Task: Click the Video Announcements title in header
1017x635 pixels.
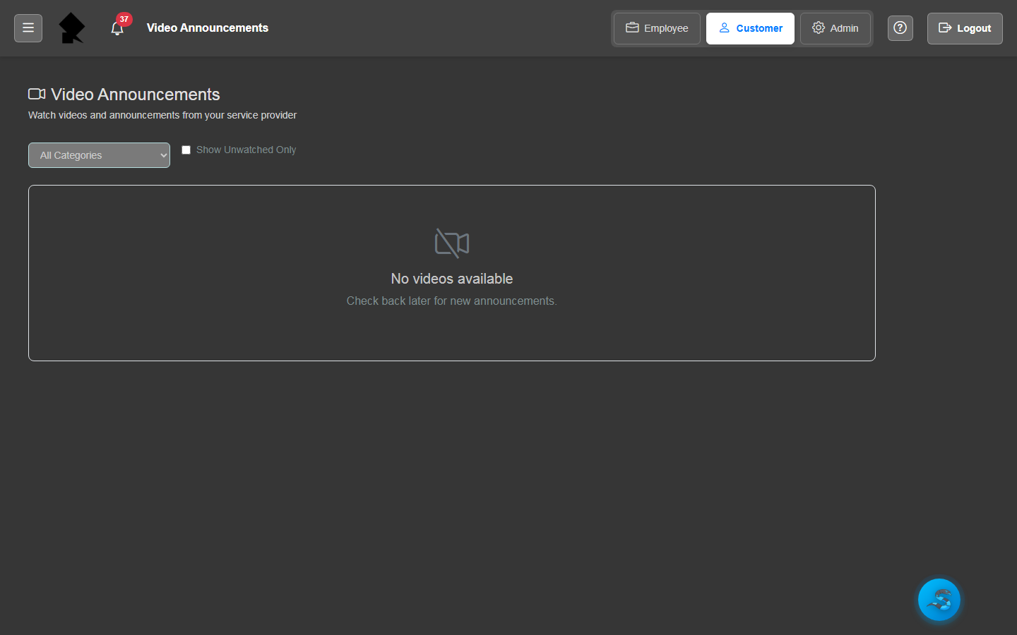Action: click(207, 28)
